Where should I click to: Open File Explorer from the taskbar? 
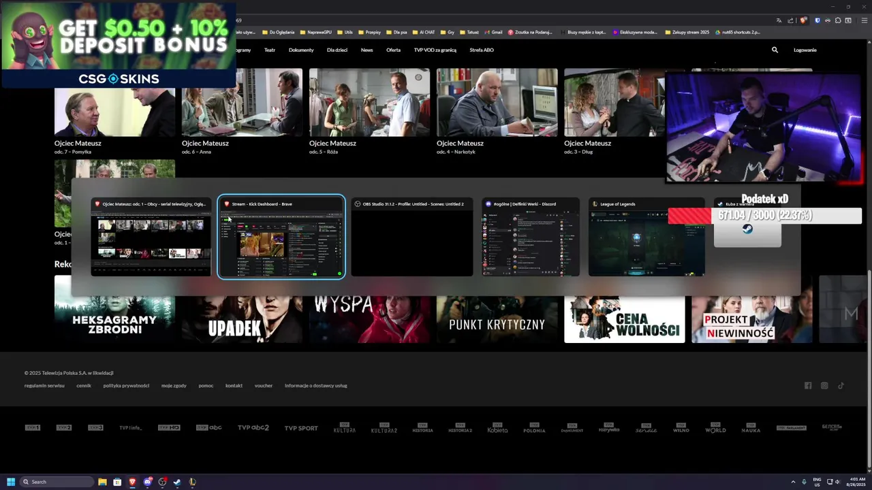tap(102, 482)
